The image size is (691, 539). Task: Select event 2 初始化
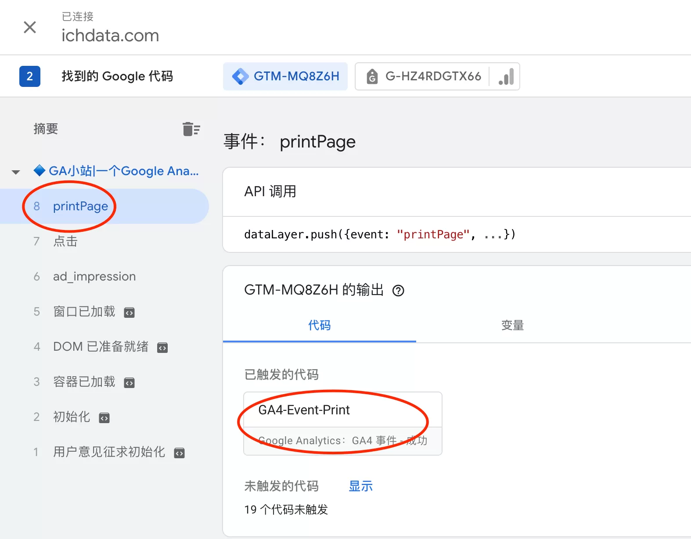104,417
